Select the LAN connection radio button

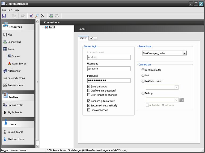(x=143, y=76)
